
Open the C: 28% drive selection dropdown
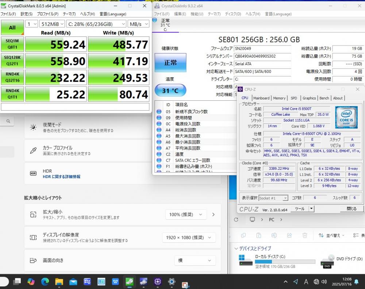tap(96, 24)
